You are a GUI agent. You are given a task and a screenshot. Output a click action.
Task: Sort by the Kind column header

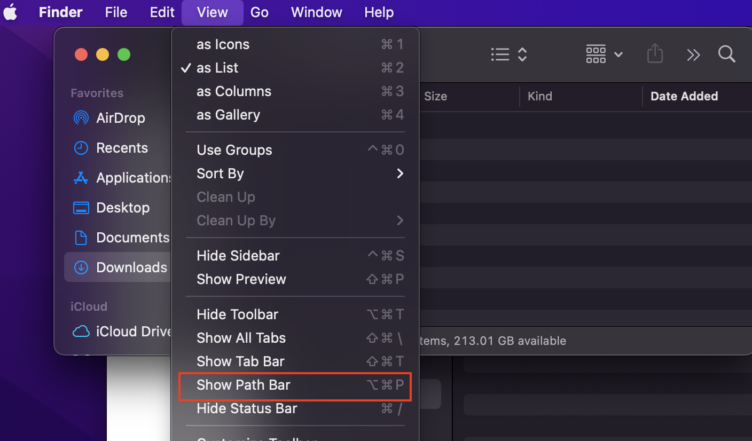(x=540, y=97)
